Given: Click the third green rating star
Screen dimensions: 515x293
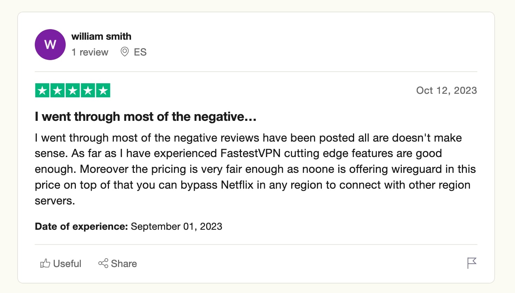Looking at the screenshot, I should 73,90.
